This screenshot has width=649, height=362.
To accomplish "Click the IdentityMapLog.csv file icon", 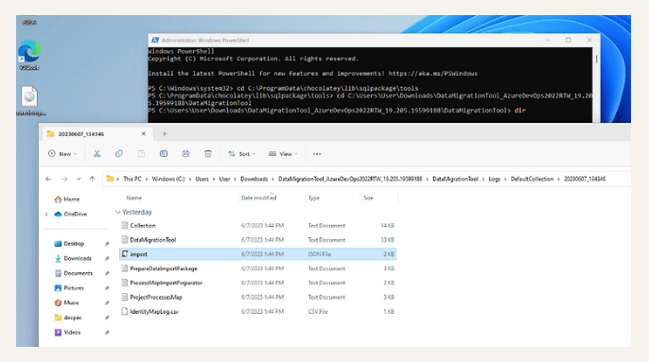I will [x=125, y=311].
